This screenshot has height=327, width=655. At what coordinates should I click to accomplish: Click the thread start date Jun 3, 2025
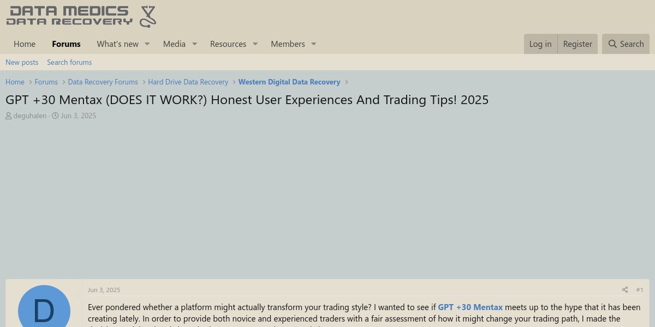(x=78, y=116)
